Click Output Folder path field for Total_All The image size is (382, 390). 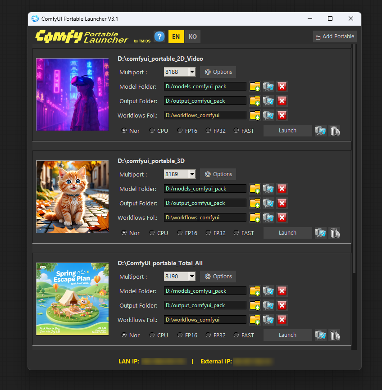(205, 305)
